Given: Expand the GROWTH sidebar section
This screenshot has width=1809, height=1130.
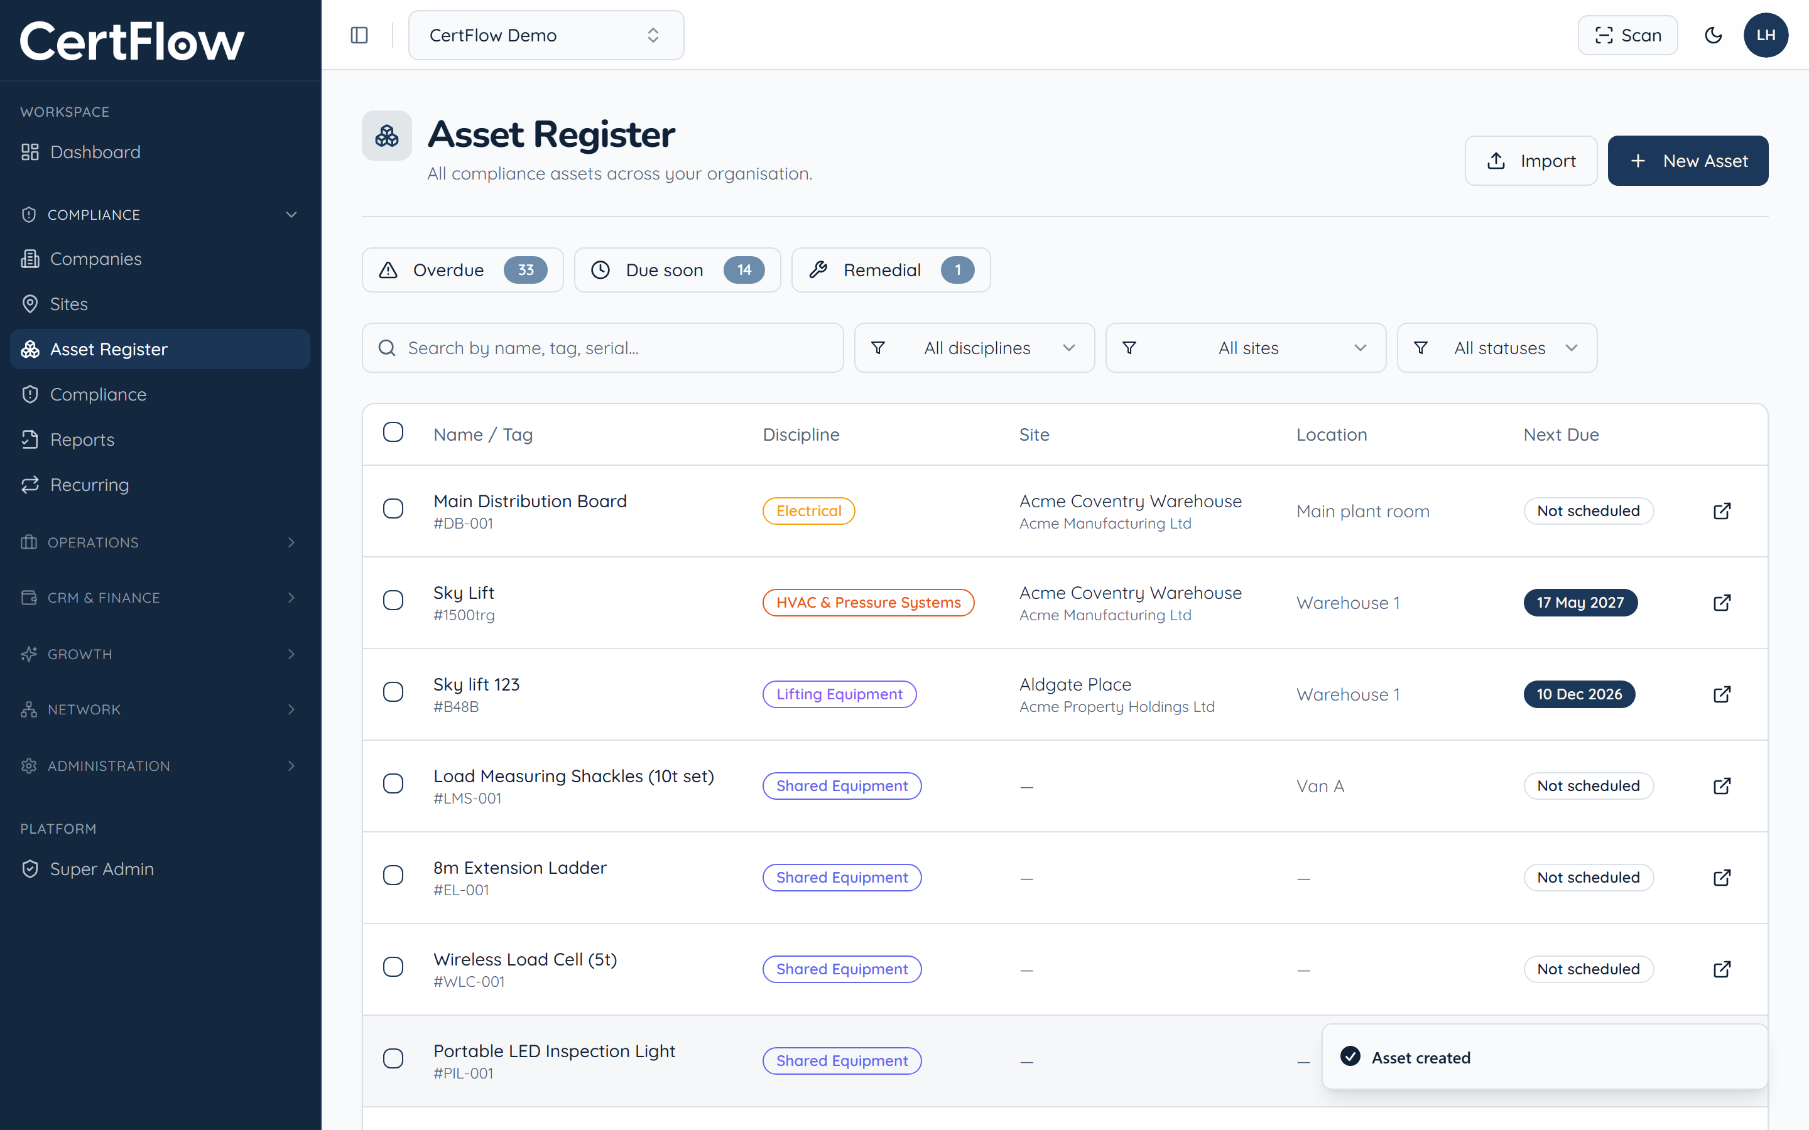Looking at the screenshot, I should pos(160,654).
